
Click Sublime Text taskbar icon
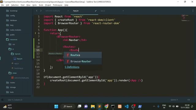[100, 107]
